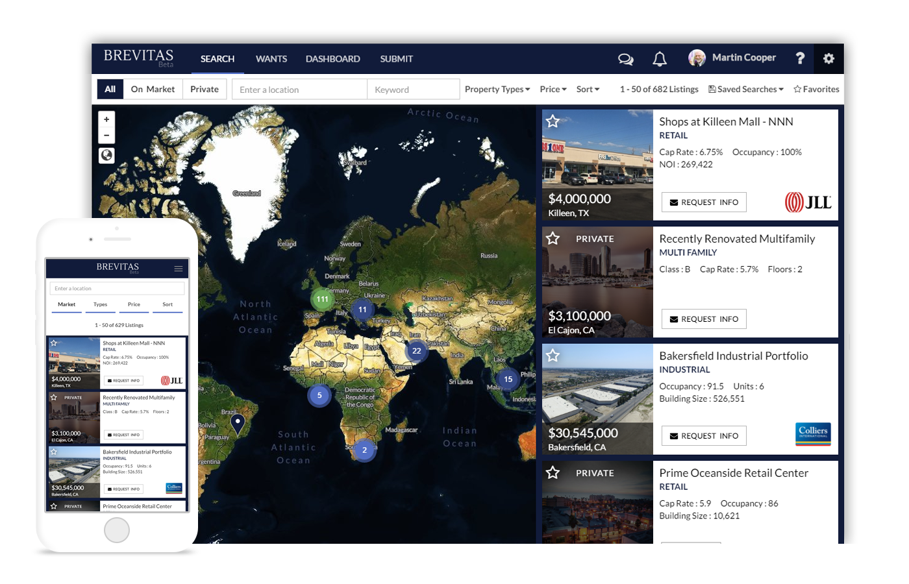Click Martin Cooper's profile avatar

697,58
